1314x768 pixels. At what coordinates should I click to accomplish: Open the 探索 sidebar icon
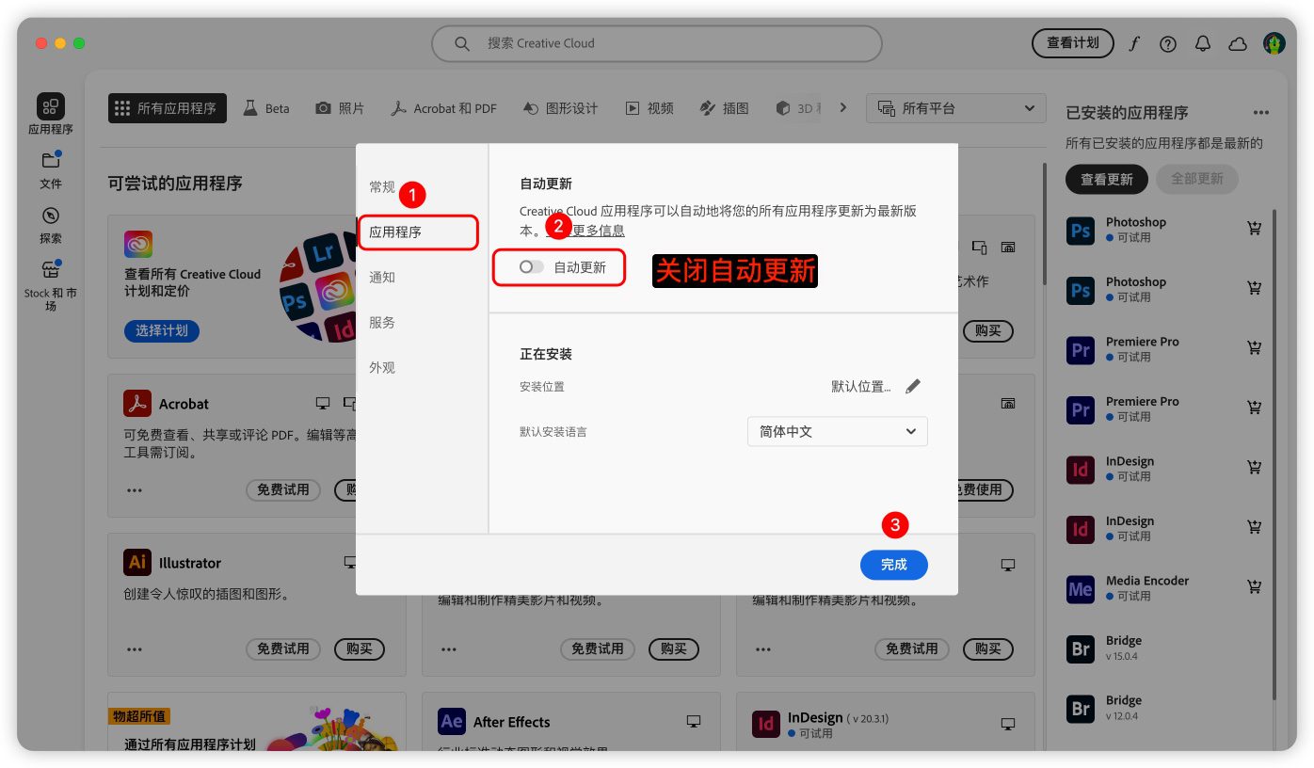(x=51, y=223)
